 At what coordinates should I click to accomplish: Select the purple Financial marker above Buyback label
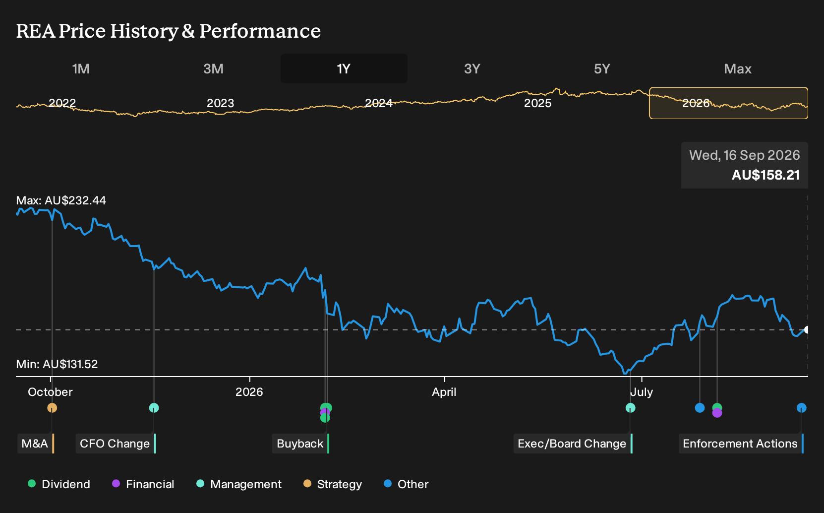(325, 412)
